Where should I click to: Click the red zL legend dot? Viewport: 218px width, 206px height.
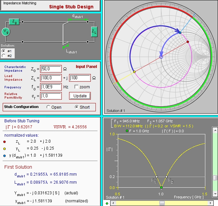[4, 142]
